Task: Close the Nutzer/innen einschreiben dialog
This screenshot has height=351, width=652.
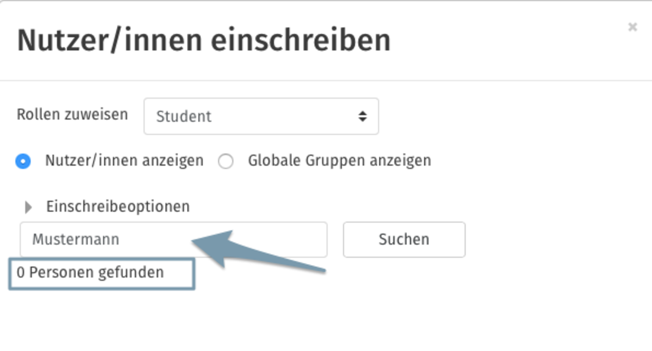Action: [632, 27]
